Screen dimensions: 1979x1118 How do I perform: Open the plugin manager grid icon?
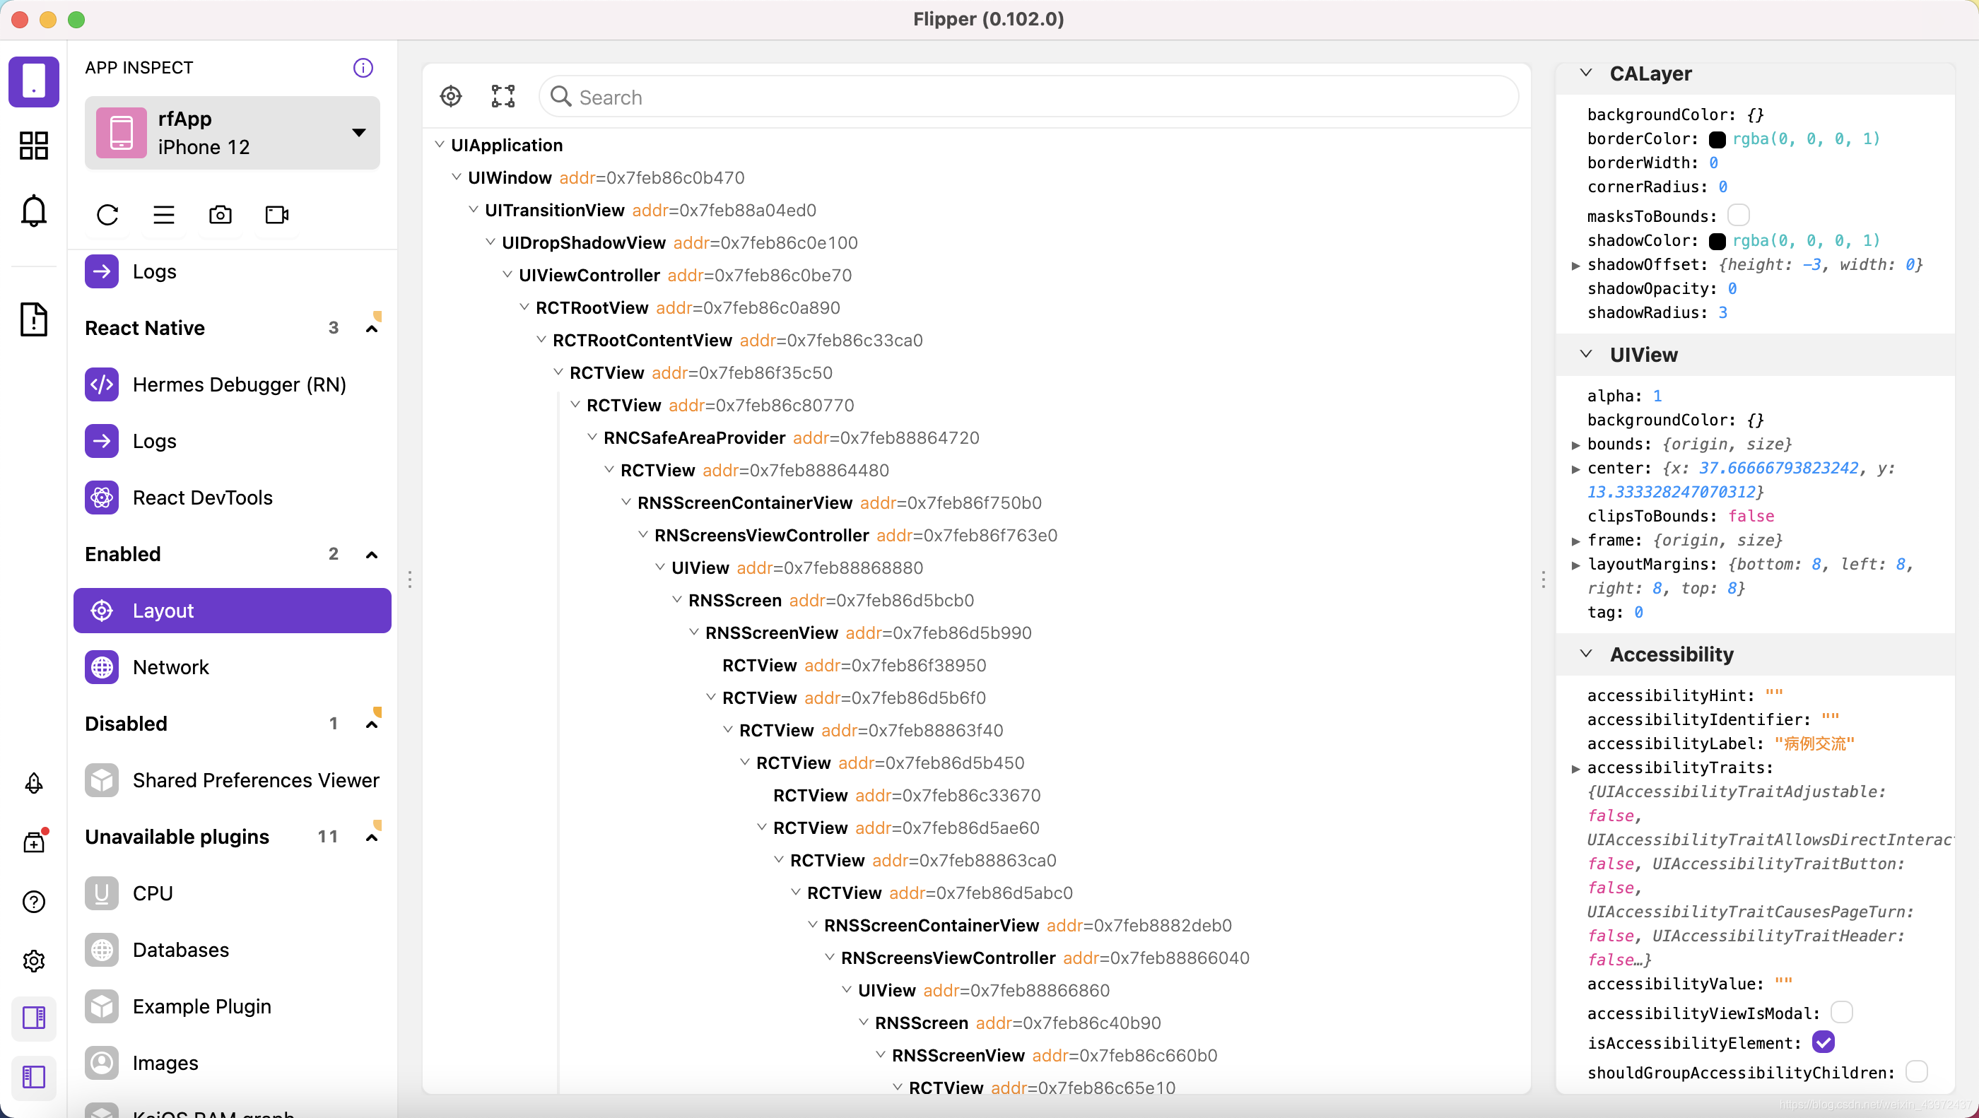tap(34, 145)
